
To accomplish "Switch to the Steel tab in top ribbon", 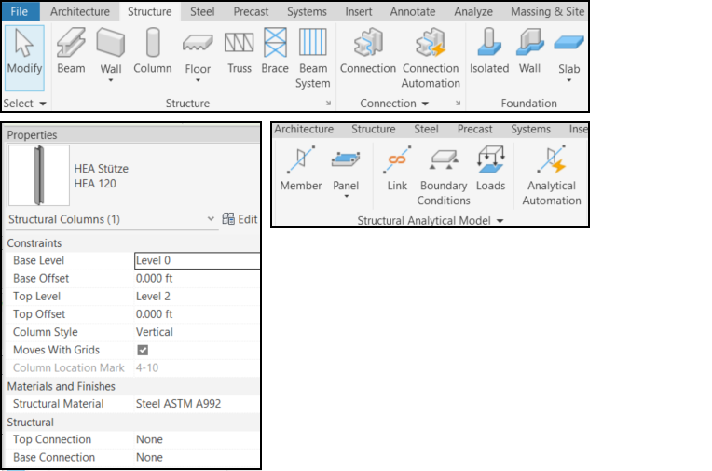I will point(202,11).
